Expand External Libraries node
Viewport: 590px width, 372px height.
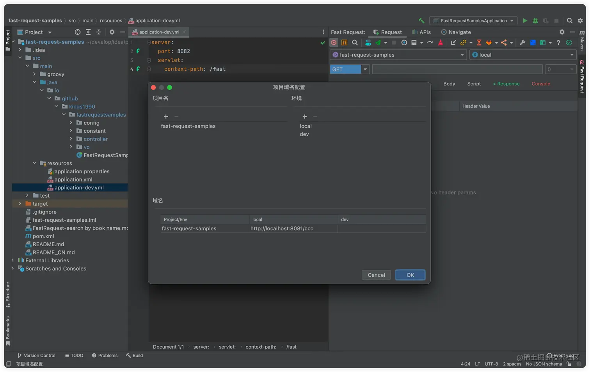tap(13, 260)
